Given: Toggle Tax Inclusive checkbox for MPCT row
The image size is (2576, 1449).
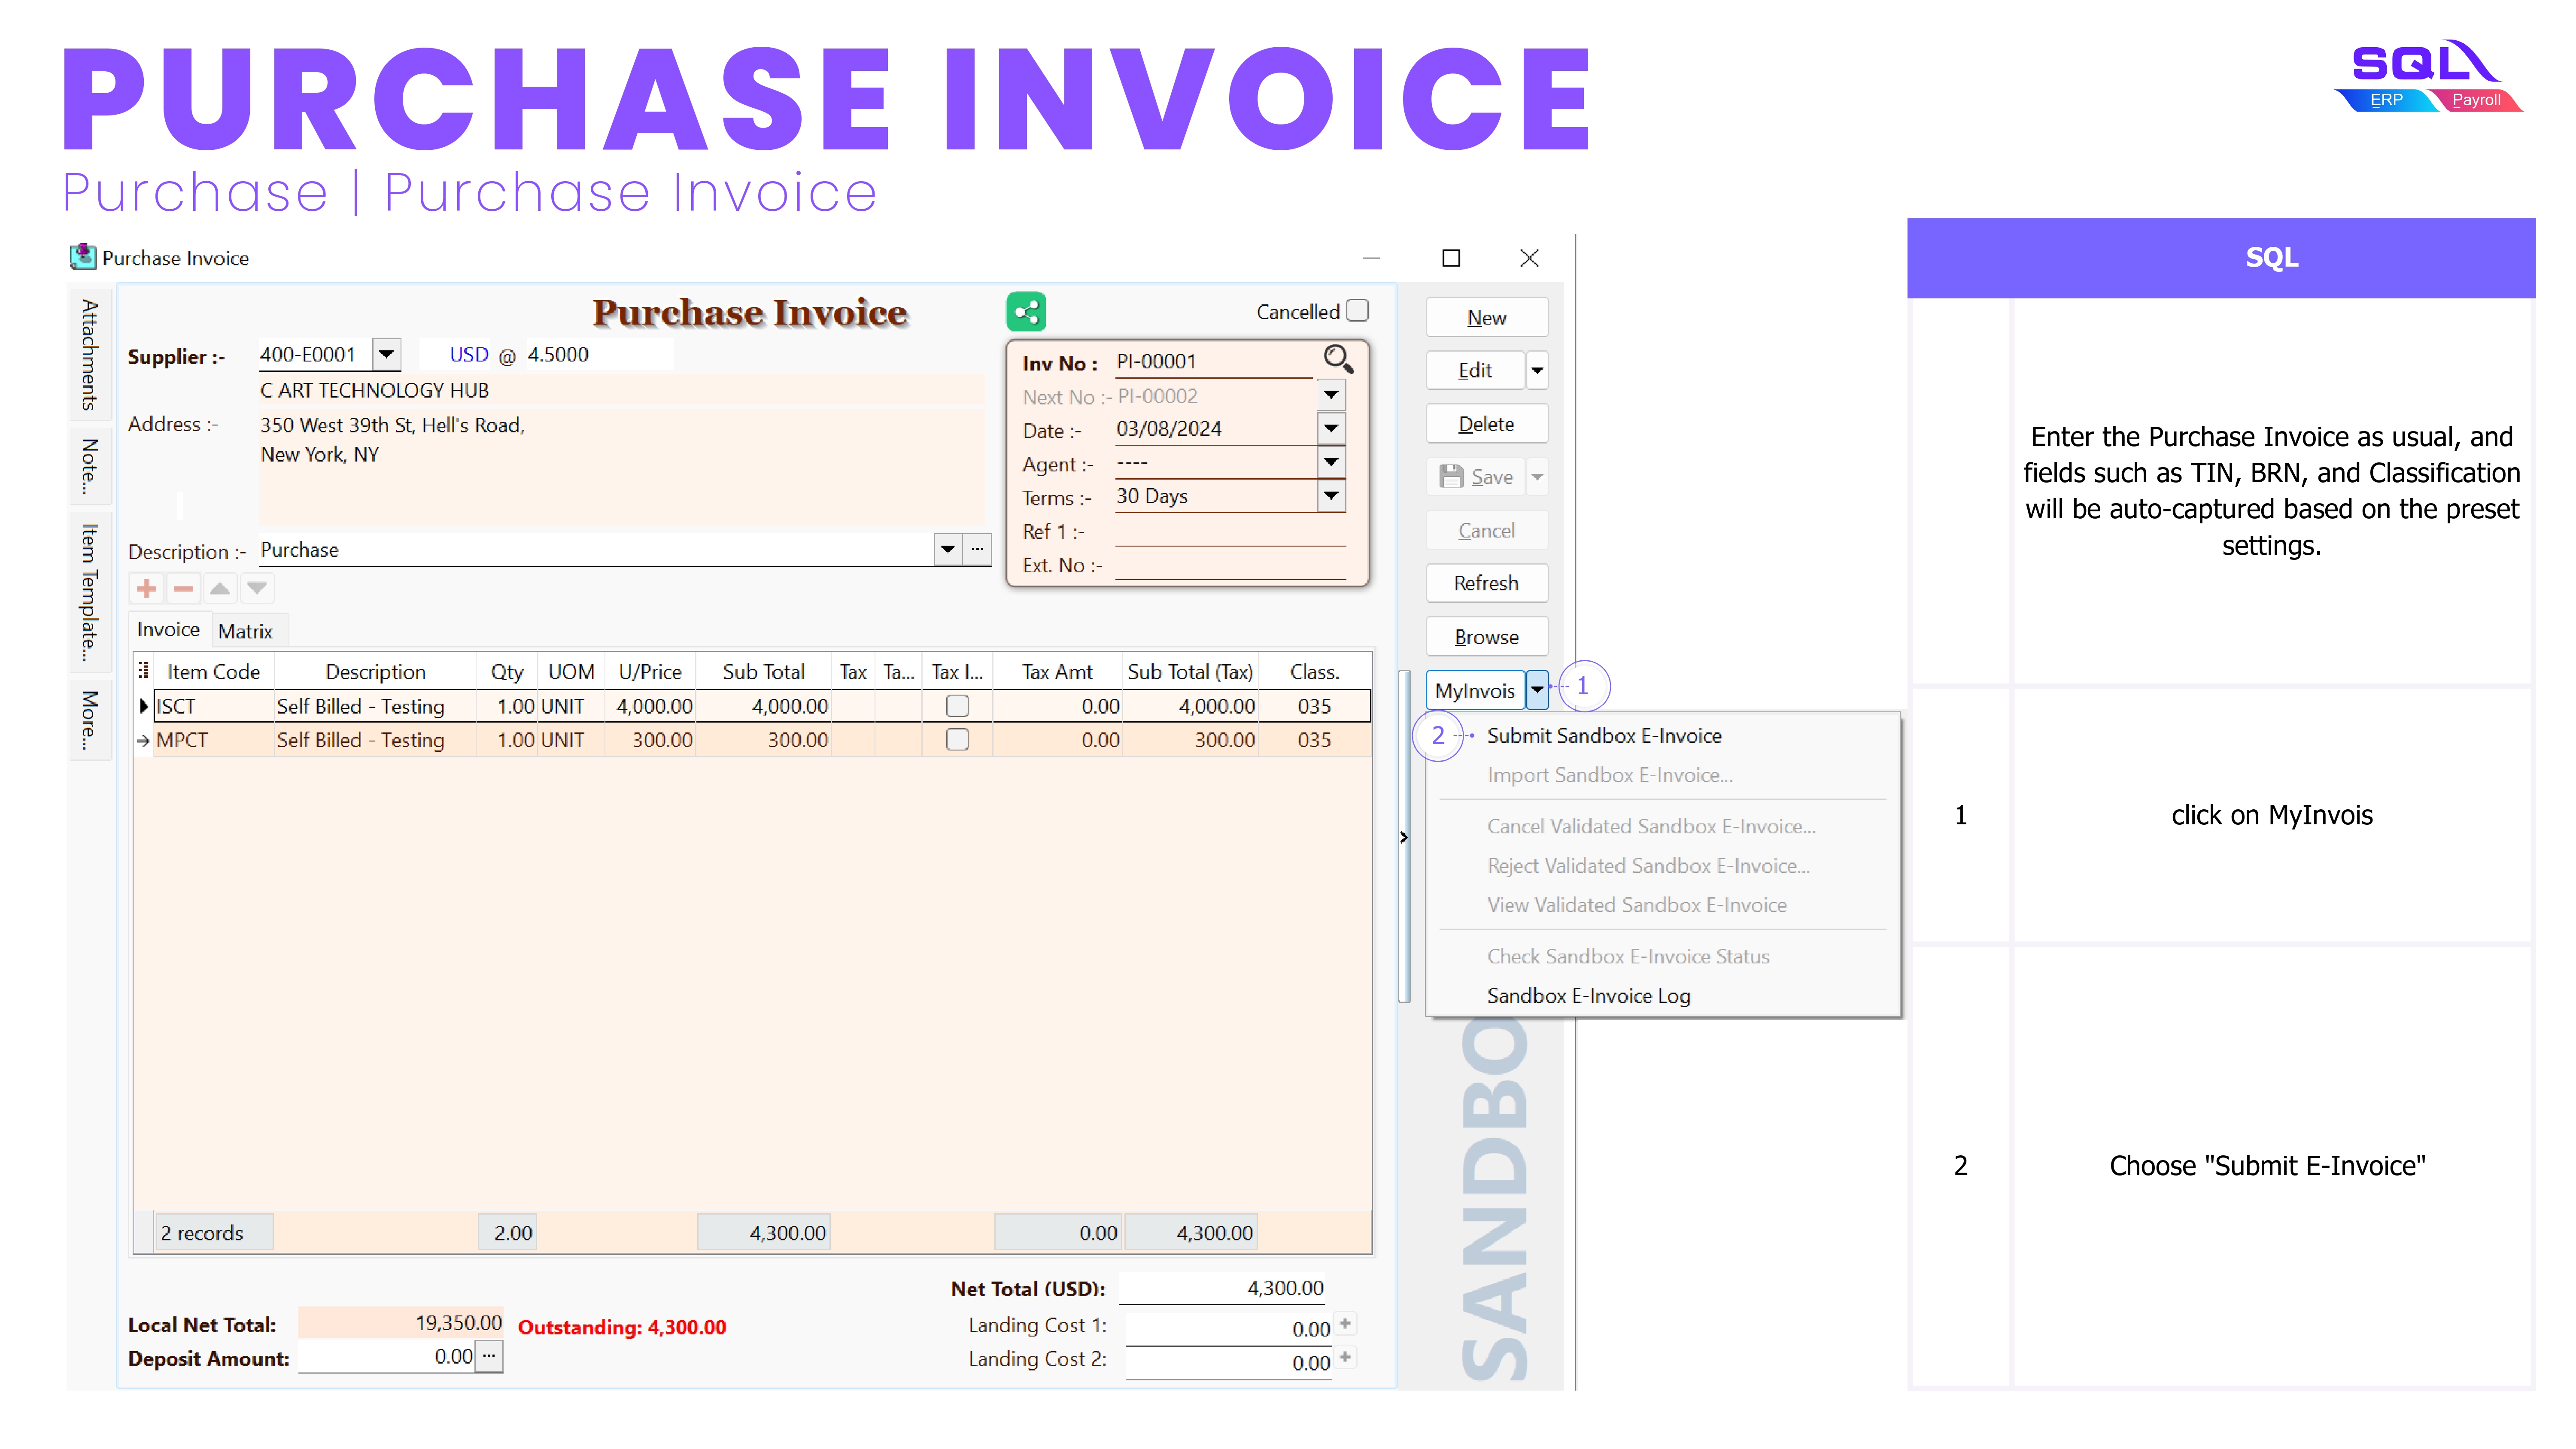Looking at the screenshot, I should 957,740.
